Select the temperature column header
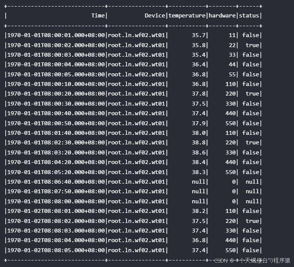 click(x=187, y=16)
